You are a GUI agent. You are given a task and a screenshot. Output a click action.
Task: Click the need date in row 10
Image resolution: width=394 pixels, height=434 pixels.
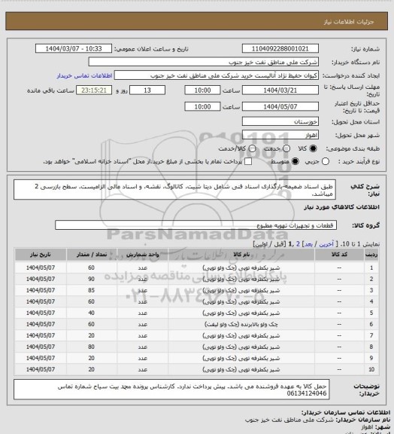[x=41, y=369]
